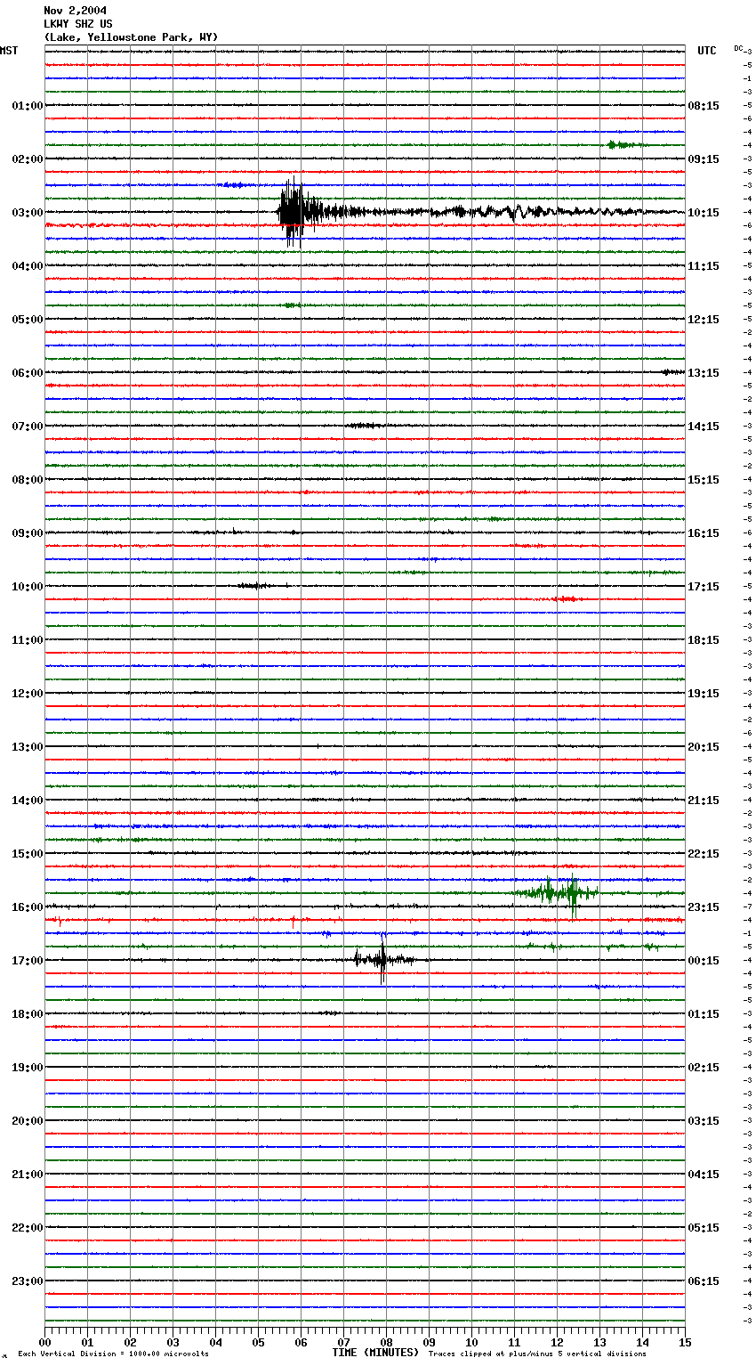Image resolution: width=756 pixels, height=1366 pixels.
Task: Click the 11:15 UTC time label
Action: pos(704,266)
